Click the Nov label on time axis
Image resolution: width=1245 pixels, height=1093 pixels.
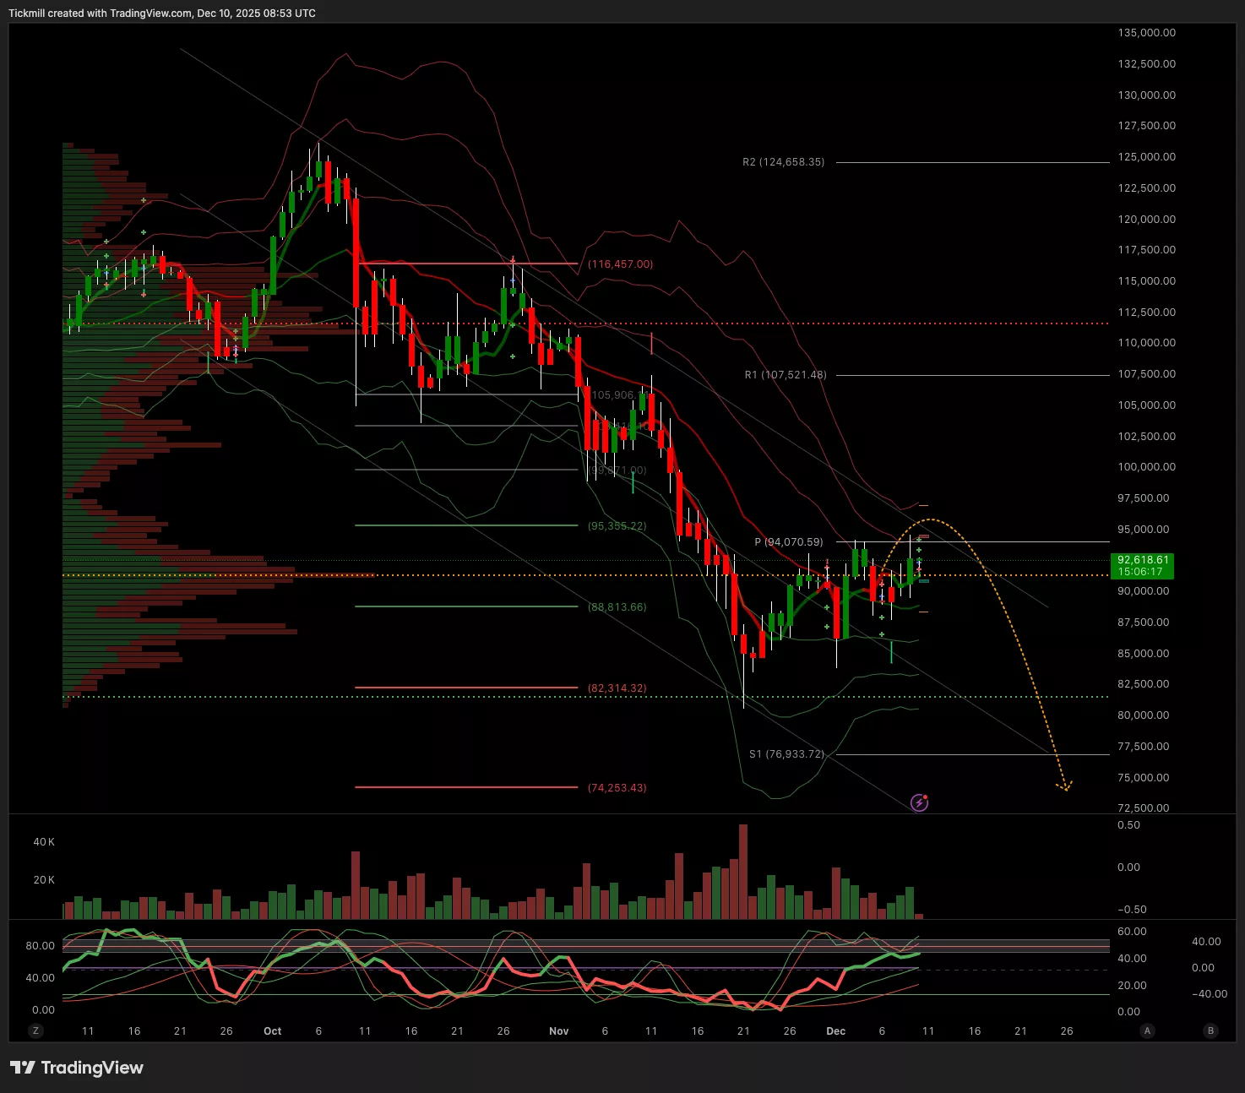(x=558, y=1031)
